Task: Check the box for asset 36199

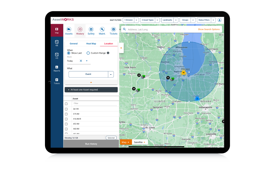Action: pyautogui.click(x=66, y=109)
